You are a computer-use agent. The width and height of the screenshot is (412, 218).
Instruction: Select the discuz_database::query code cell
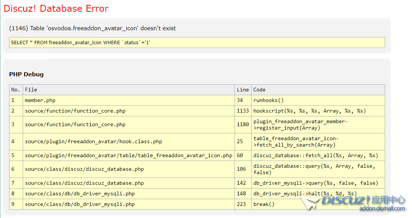click(318, 169)
